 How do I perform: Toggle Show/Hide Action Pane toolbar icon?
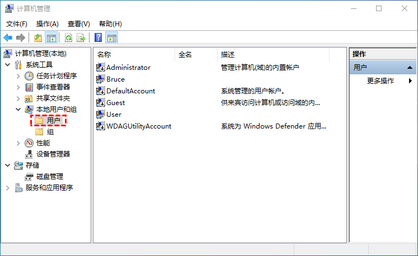pos(112,38)
